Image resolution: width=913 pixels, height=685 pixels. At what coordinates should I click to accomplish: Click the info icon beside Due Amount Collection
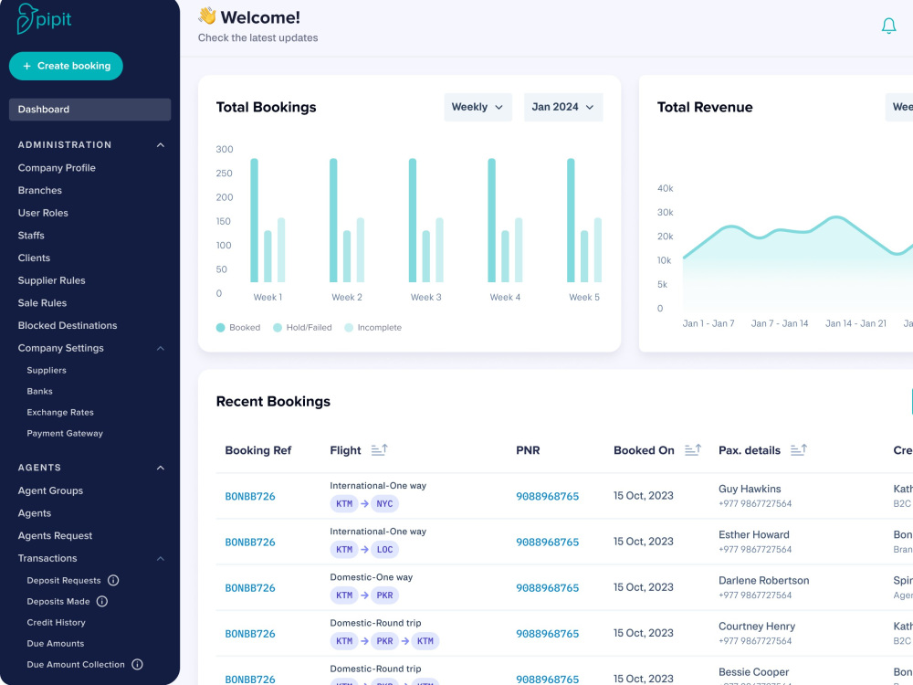[x=138, y=664]
